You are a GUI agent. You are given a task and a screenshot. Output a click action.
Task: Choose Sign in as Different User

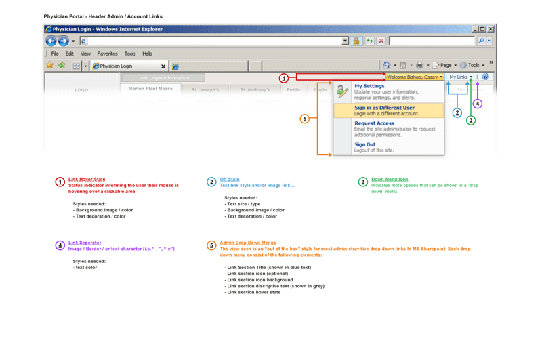click(x=388, y=110)
